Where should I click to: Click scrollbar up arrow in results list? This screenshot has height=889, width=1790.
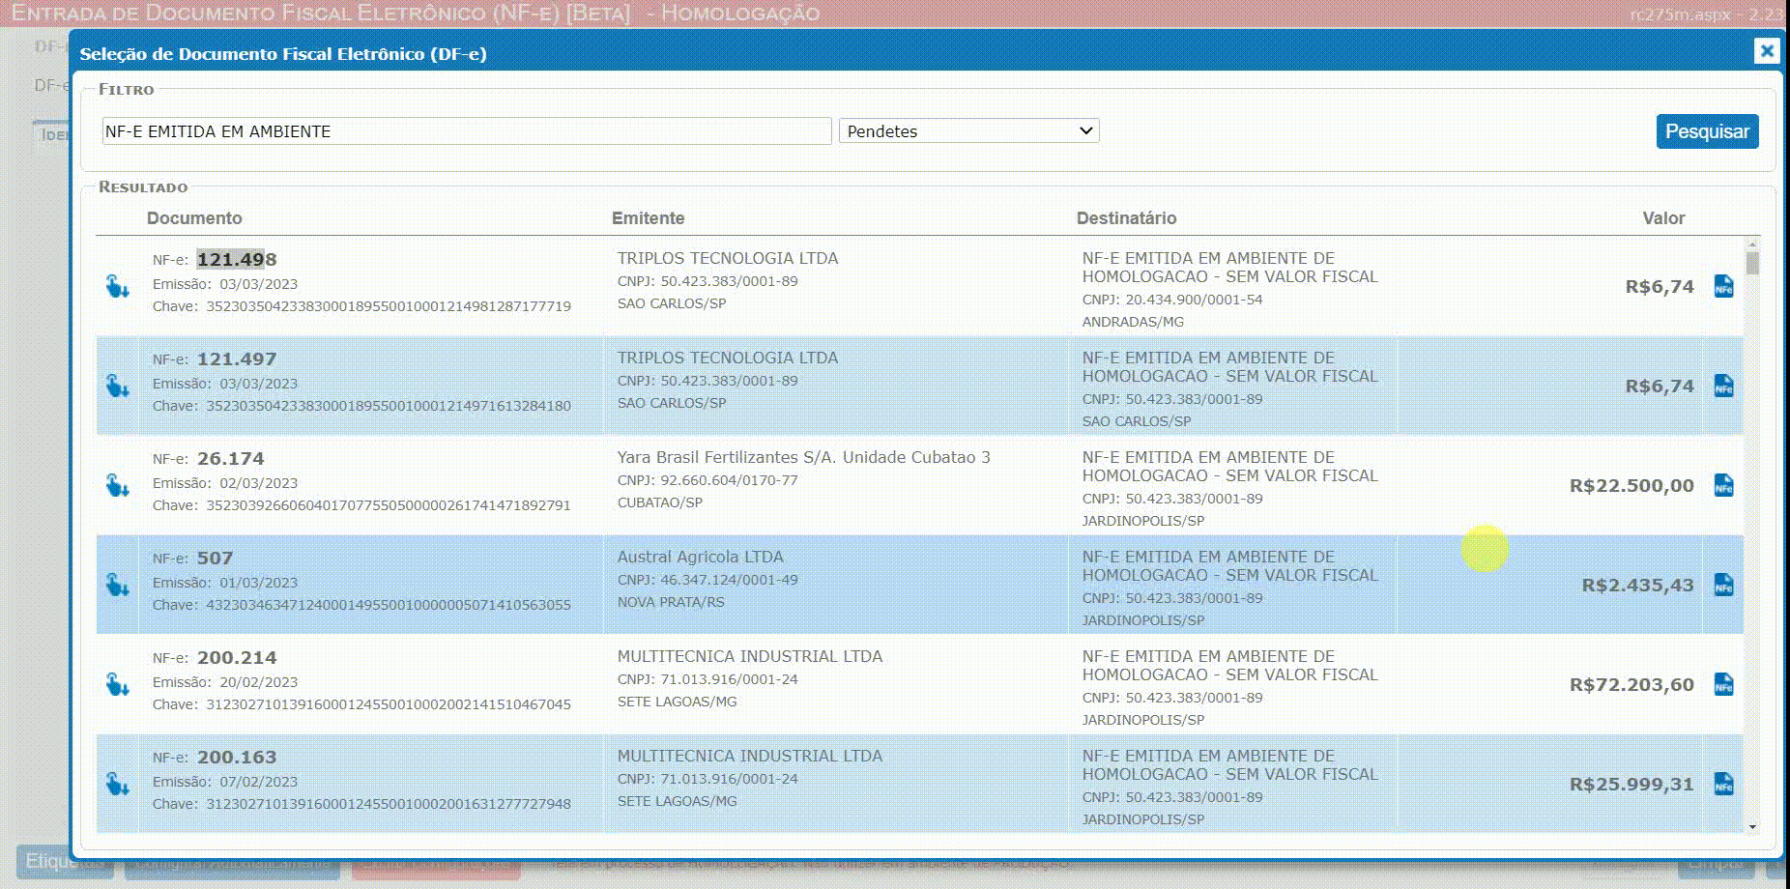coord(1752,245)
